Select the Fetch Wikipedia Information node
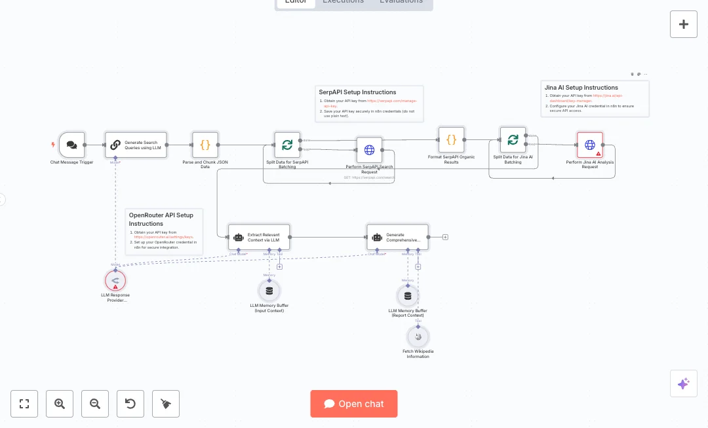This screenshot has height=428, width=708. [x=418, y=336]
